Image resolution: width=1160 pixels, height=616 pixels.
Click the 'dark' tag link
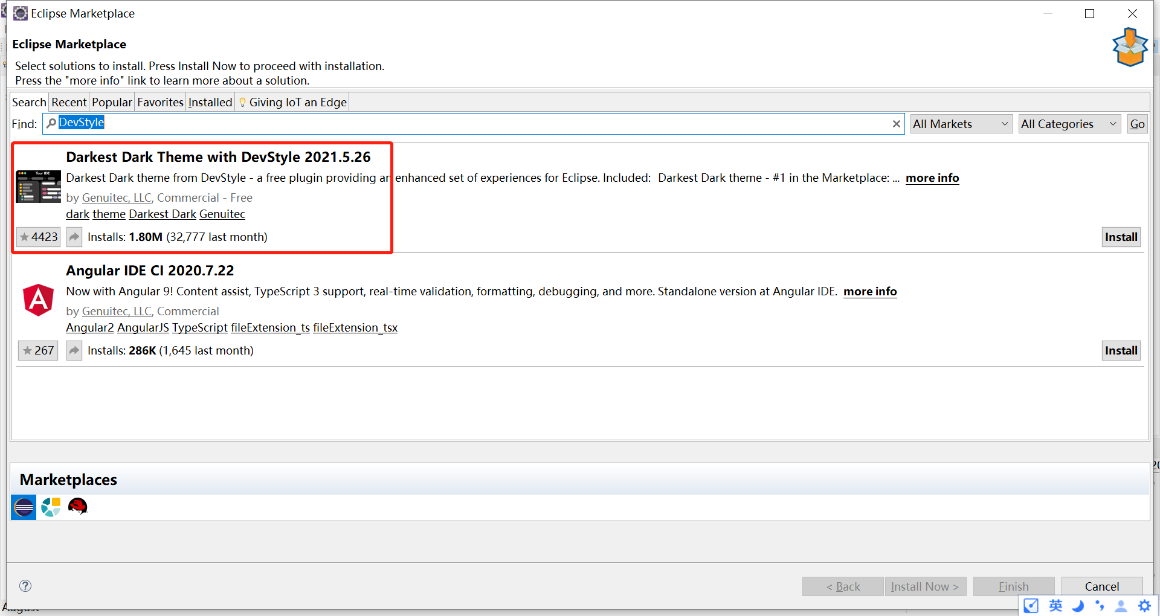[77, 214]
